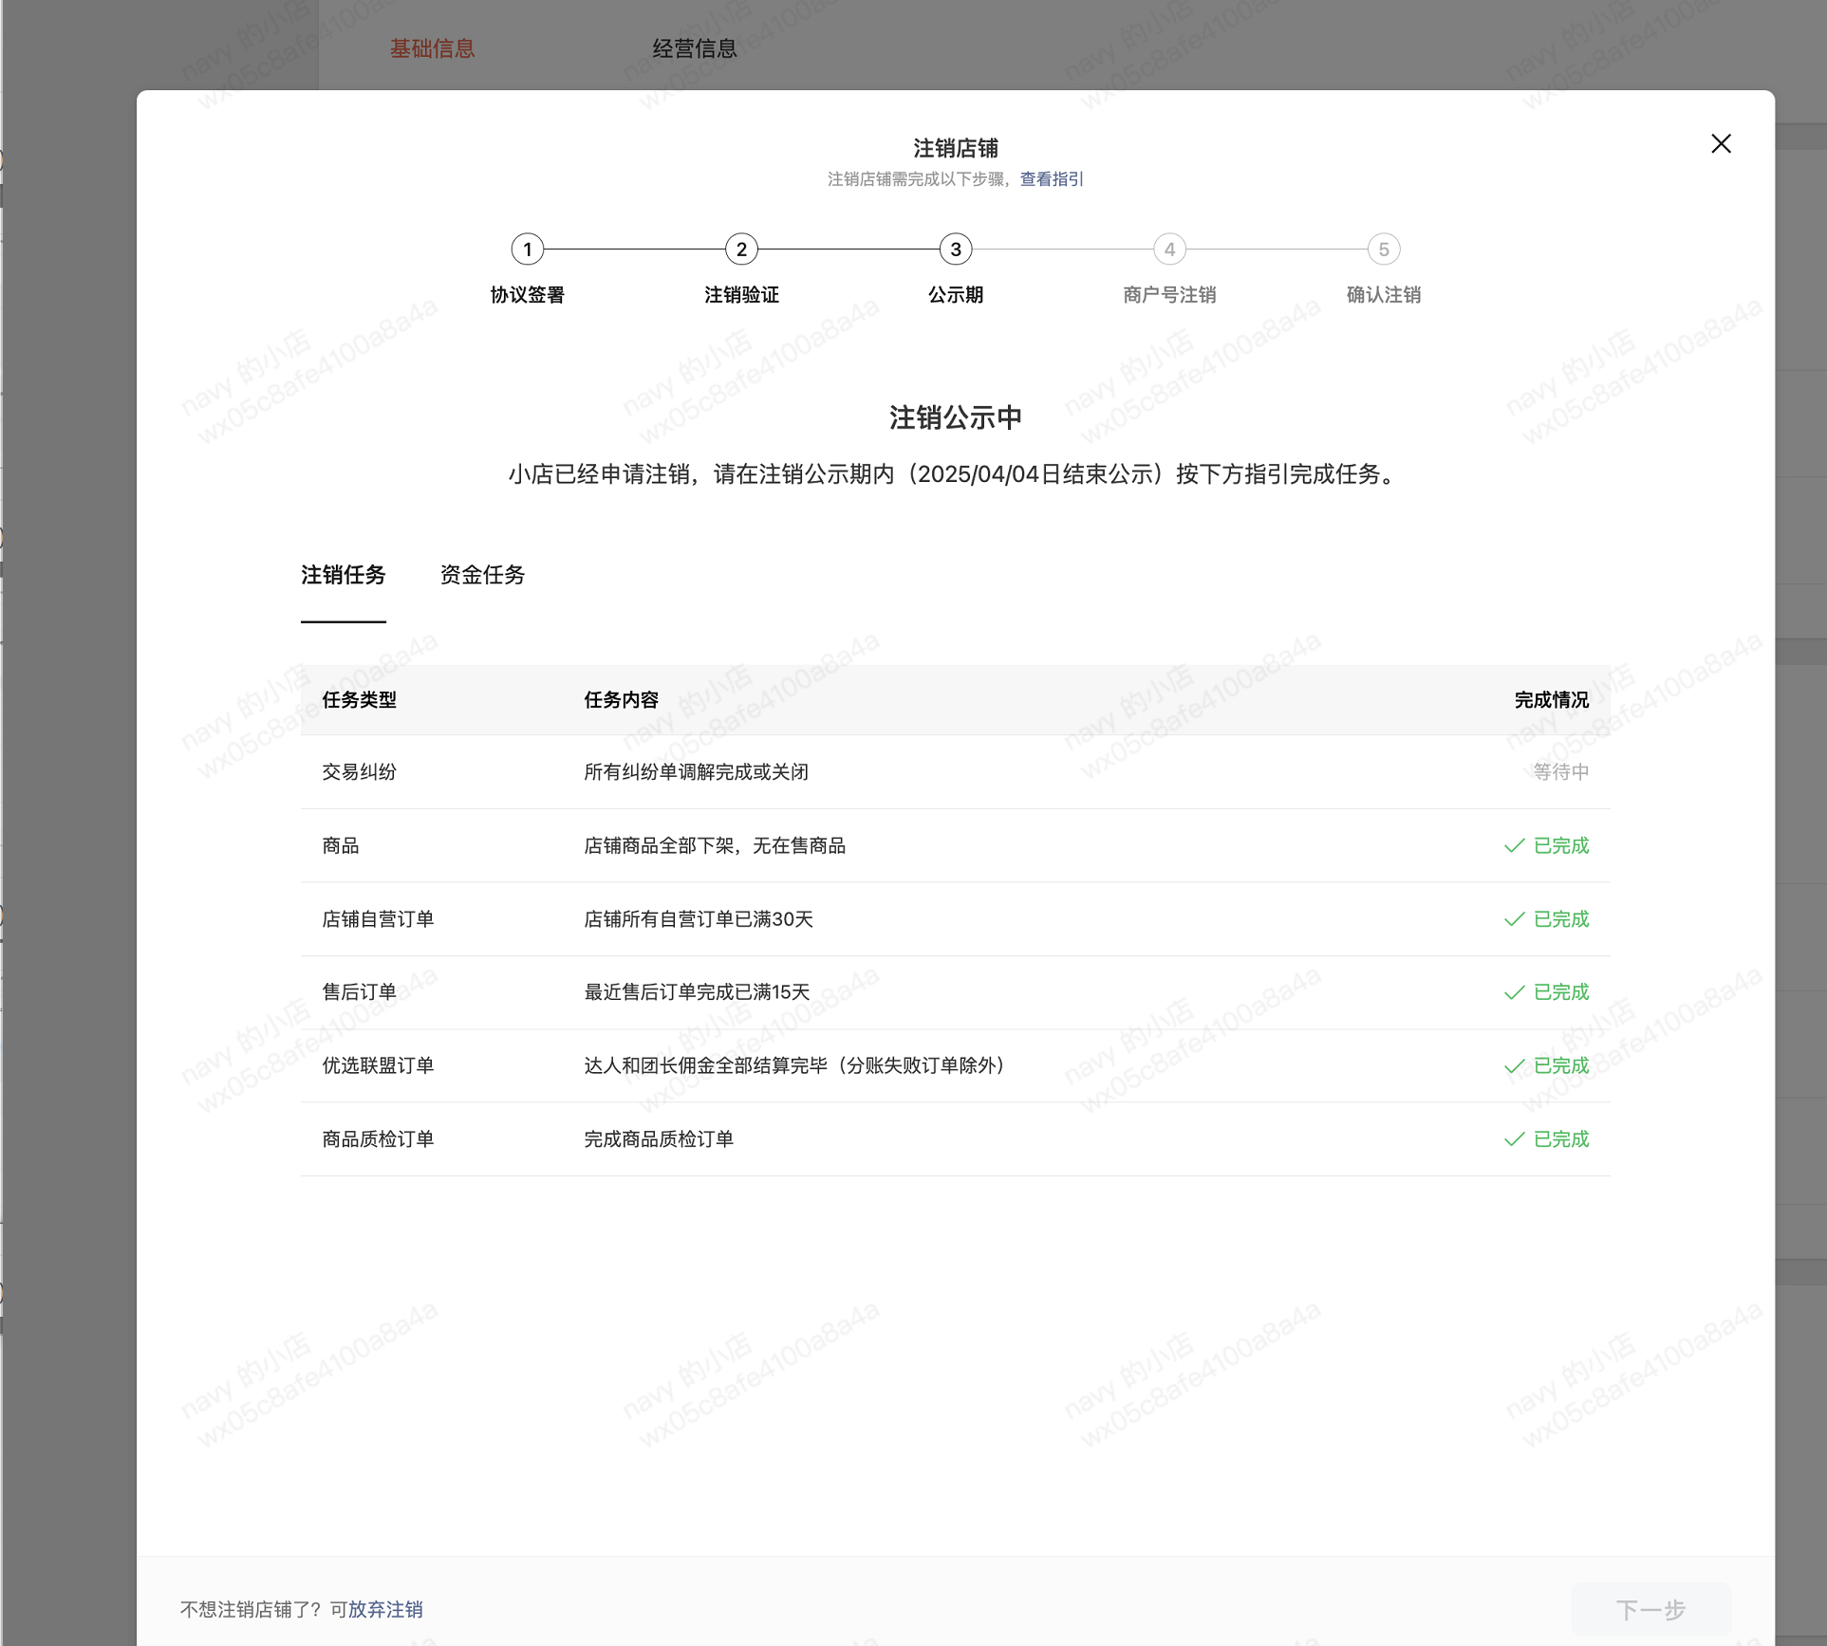This screenshot has width=1827, height=1646.
Task: Click the 任务类型 column header
Action: click(360, 700)
